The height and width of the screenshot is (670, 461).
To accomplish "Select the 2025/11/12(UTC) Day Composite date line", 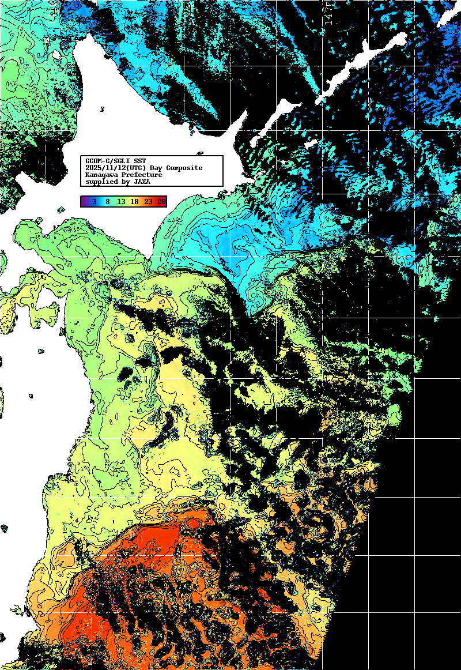I will tap(143, 168).
